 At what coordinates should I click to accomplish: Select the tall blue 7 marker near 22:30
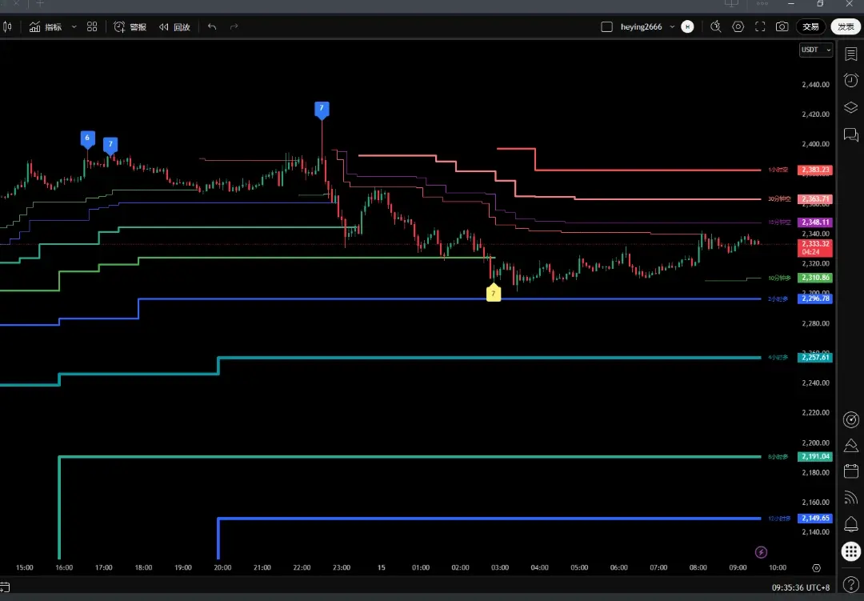322,109
